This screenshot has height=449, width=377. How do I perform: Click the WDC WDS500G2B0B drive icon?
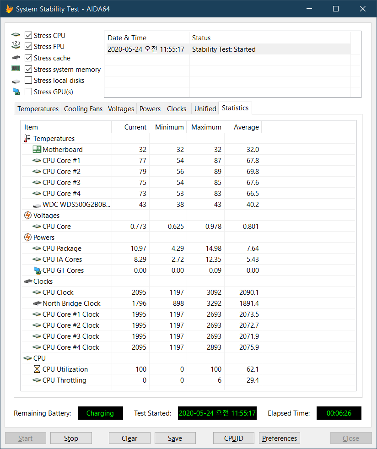tap(37, 206)
